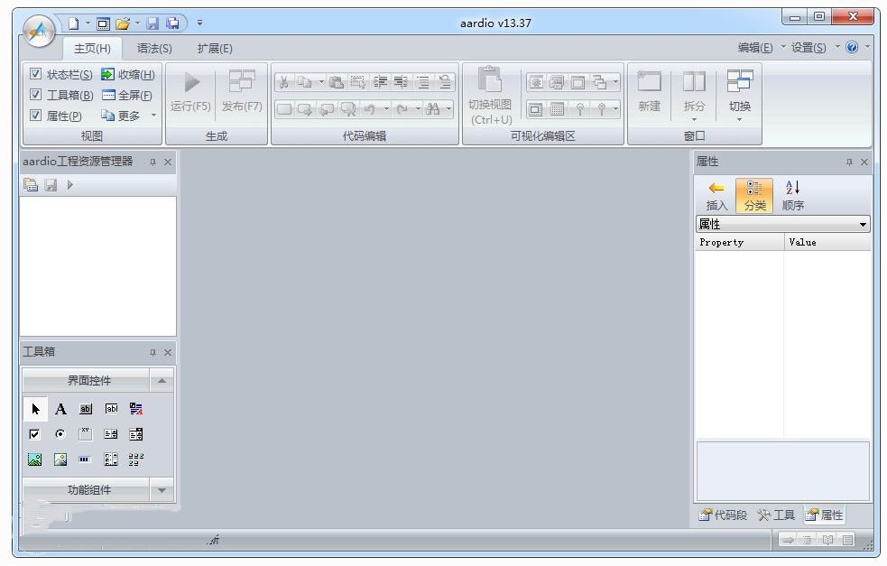Click the 新建 new window button
887x566 pixels.
tap(649, 92)
